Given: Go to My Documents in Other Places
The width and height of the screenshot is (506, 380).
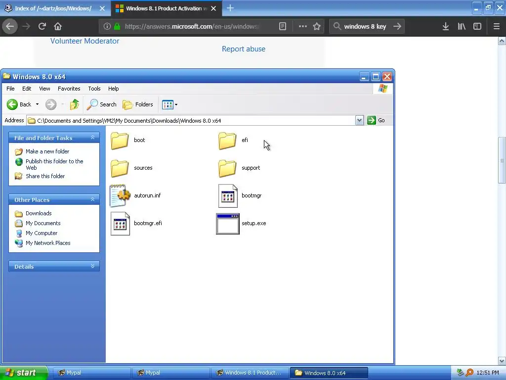Looking at the screenshot, I should coord(43,223).
